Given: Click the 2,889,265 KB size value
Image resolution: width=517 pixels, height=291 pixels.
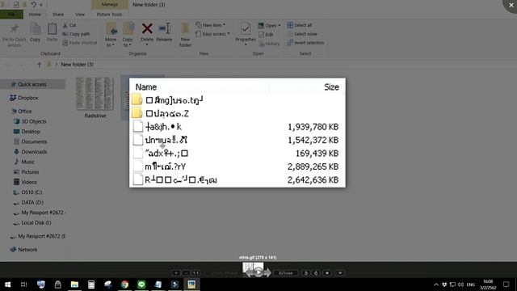Looking at the screenshot, I should [313, 167].
